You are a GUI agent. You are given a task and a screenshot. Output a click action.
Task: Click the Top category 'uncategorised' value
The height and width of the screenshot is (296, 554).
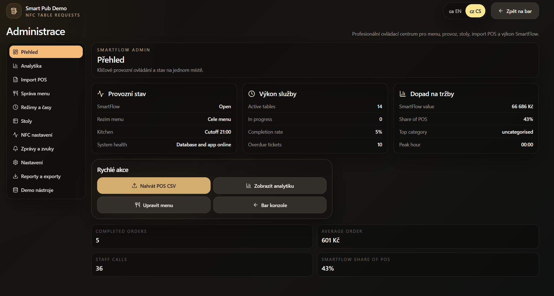click(x=517, y=132)
